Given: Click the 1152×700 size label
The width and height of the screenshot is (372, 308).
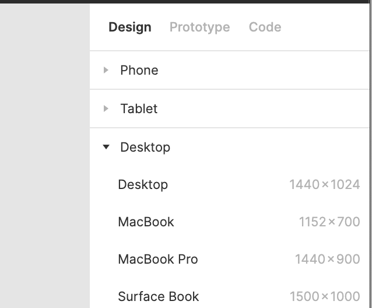Looking at the screenshot, I should click(x=329, y=222).
